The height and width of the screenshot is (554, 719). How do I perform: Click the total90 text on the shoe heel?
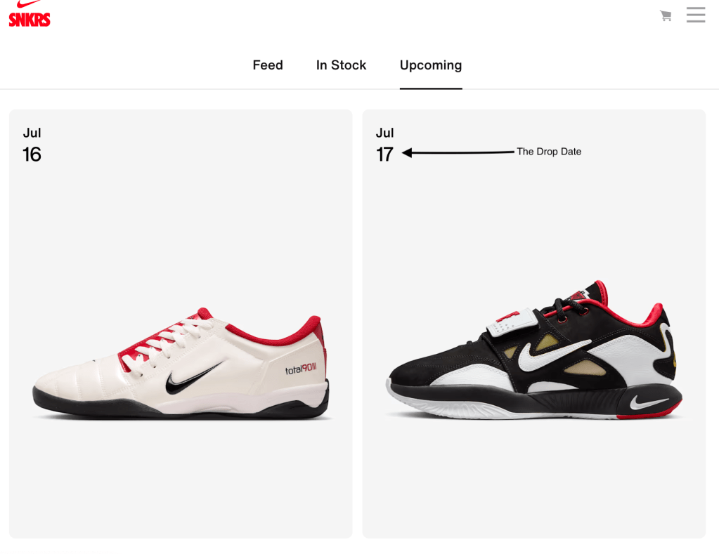tap(301, 369)
